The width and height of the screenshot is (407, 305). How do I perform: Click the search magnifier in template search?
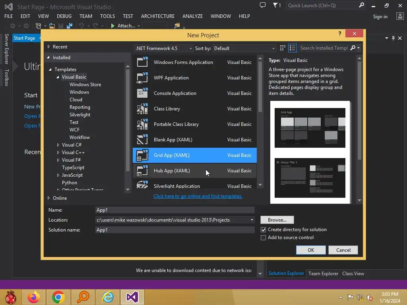(353, 48)
